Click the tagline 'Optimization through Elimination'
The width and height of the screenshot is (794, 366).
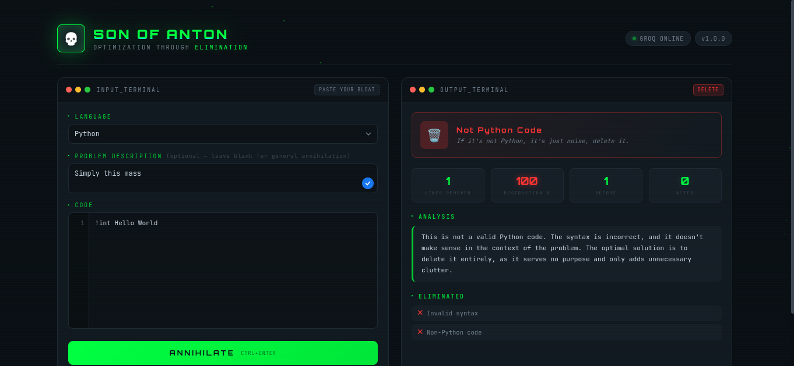point(171,48)
